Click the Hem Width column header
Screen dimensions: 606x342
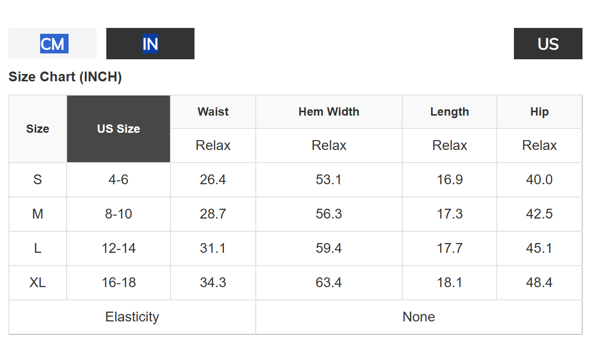(x=329, y=112)
